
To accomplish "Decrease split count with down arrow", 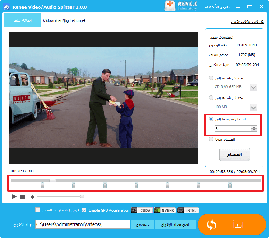I will click(254, 130).
